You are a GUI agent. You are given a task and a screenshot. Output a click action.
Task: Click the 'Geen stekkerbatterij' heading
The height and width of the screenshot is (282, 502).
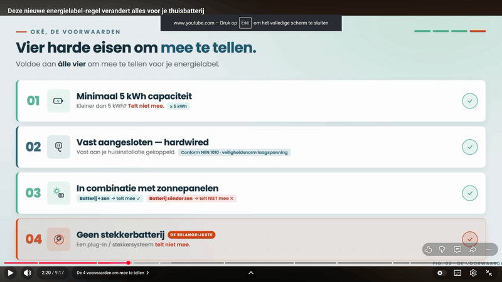click(x=120, y=234)
